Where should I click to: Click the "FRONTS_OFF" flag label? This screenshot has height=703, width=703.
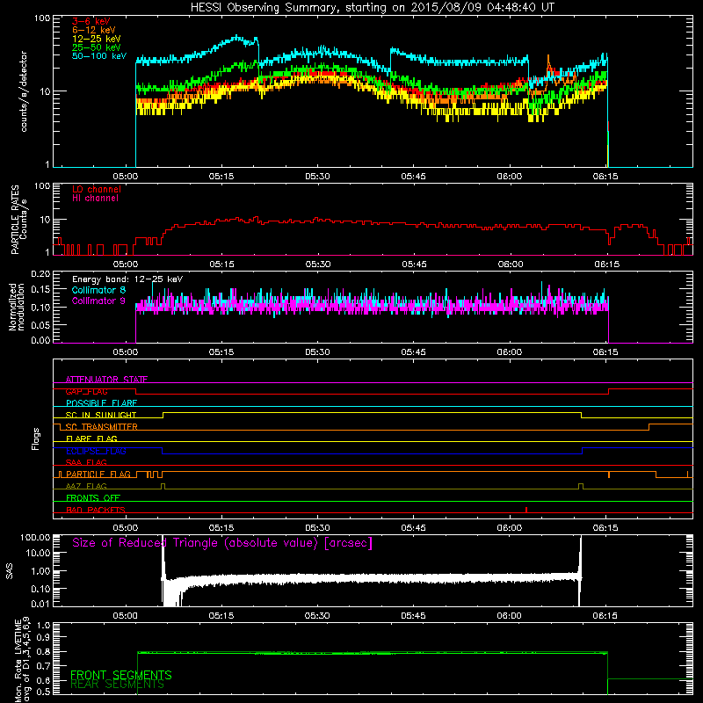93,498
